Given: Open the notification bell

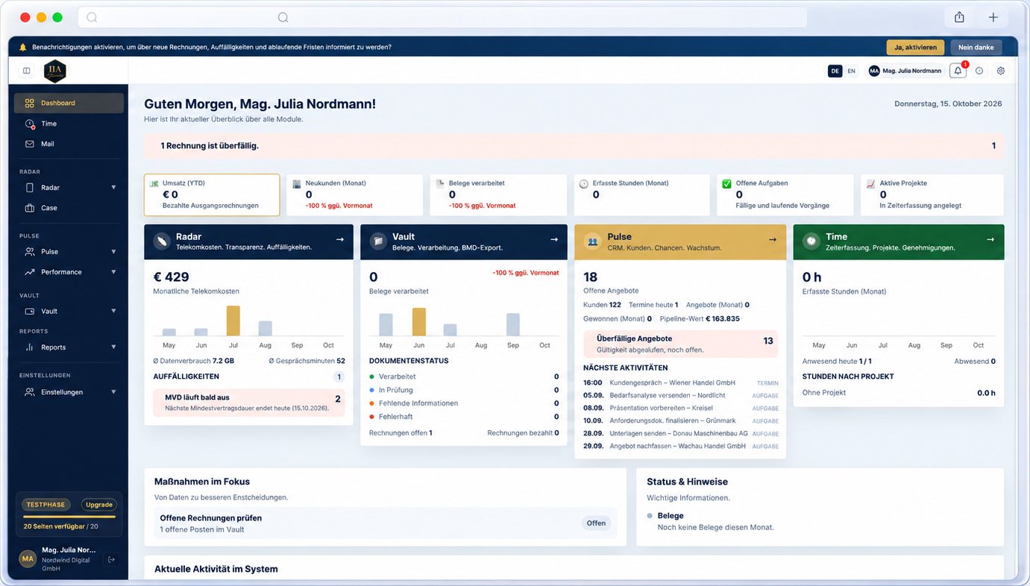Looking at the screenshot, I should pyautogui.click(x=958, y=71).
